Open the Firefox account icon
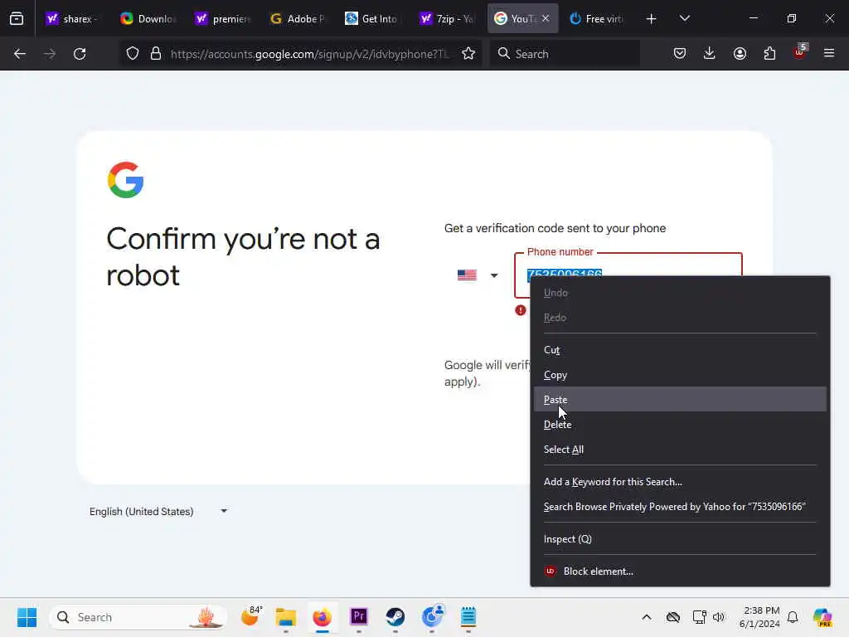The image size is (849, 637). coord(740,54)
